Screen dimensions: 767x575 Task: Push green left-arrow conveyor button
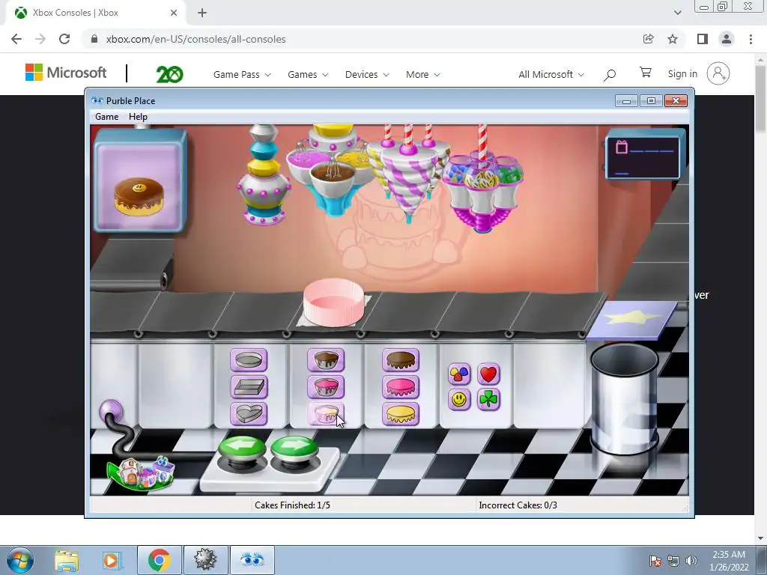[x=242, y=450]
